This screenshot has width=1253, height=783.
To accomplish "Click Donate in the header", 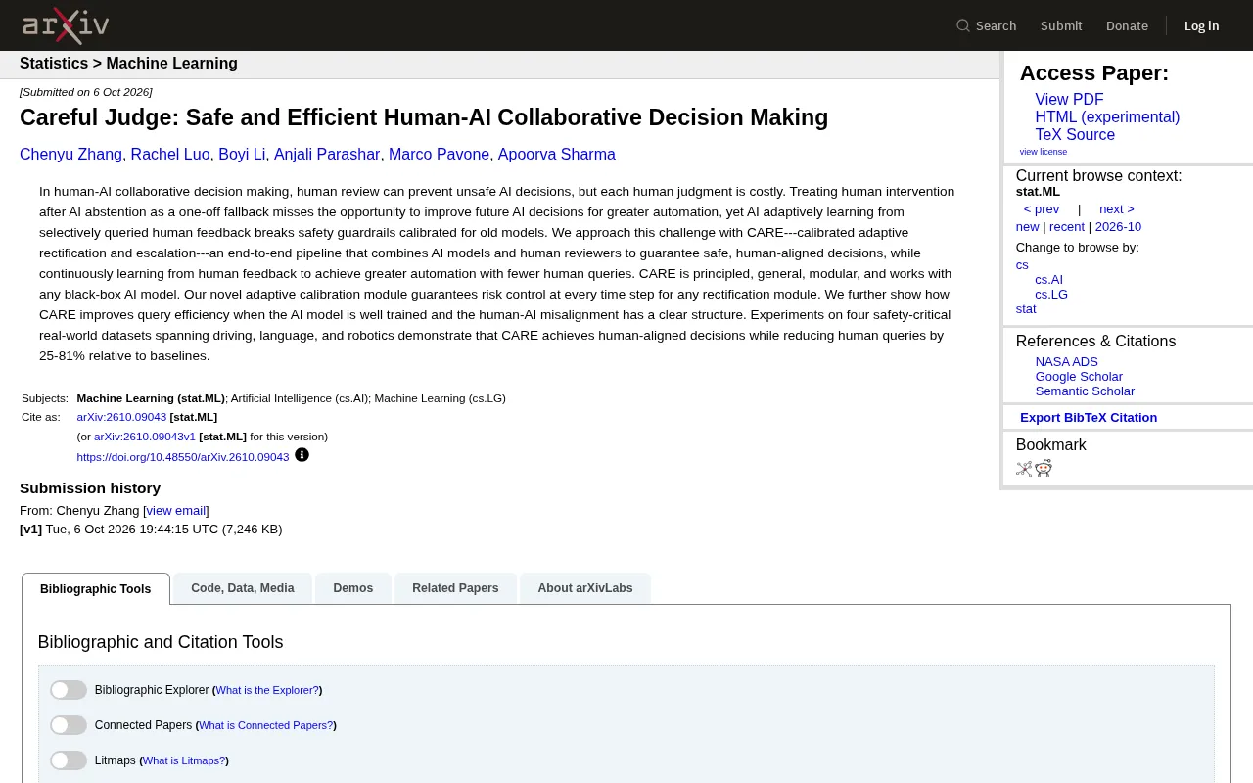I will (1127, 25).
